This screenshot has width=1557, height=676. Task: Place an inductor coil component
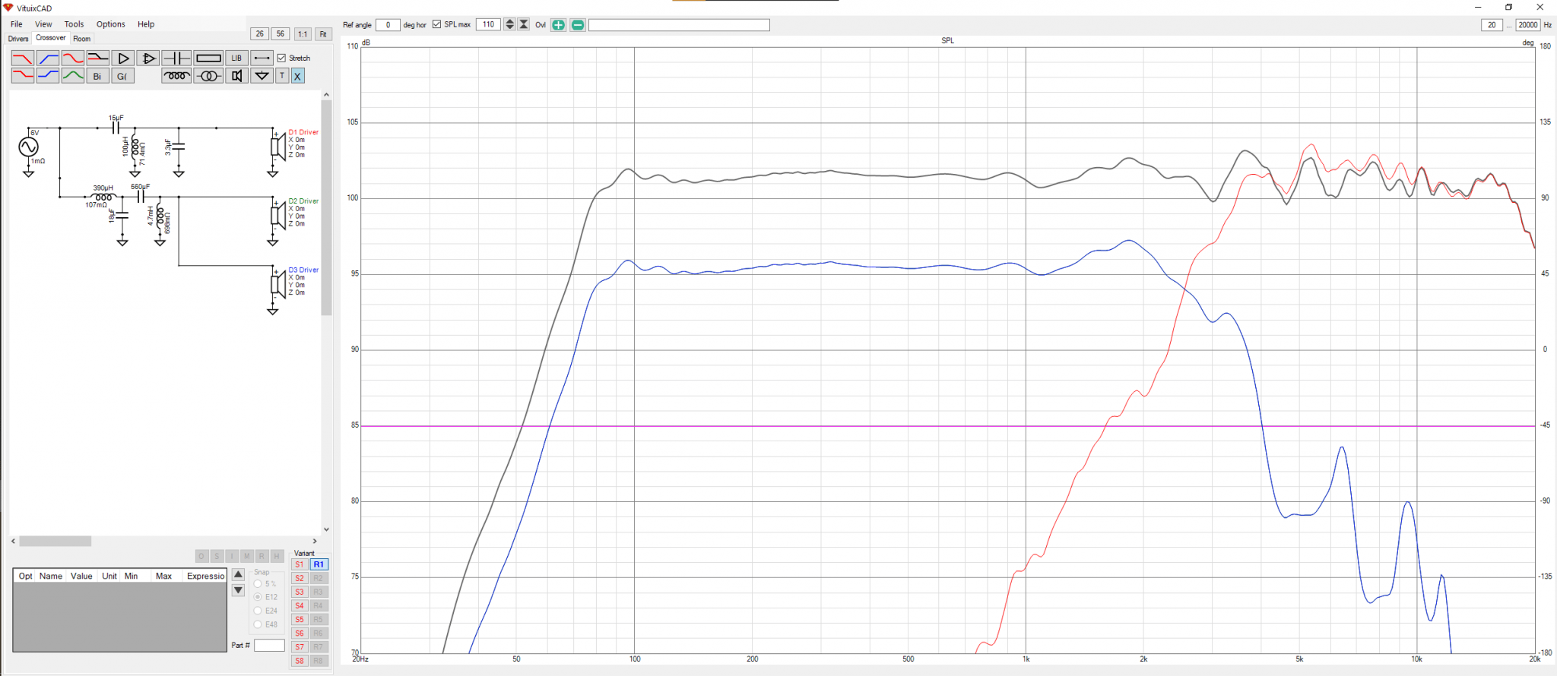176,75
